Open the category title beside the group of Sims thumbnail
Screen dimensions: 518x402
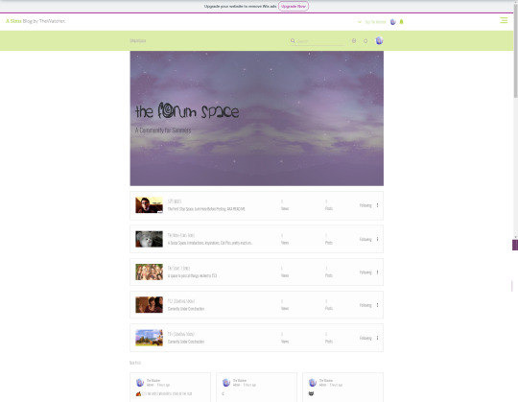click(178, 269)
